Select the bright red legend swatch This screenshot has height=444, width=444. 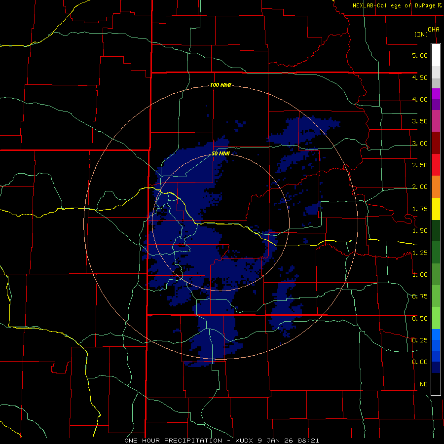coord(436,165)
